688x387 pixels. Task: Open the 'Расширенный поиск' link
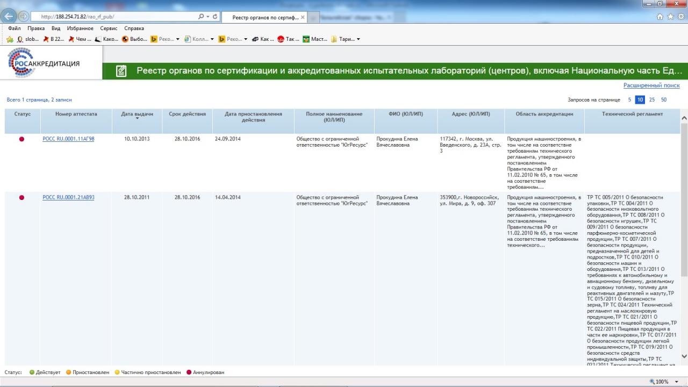tap(651, 85)
